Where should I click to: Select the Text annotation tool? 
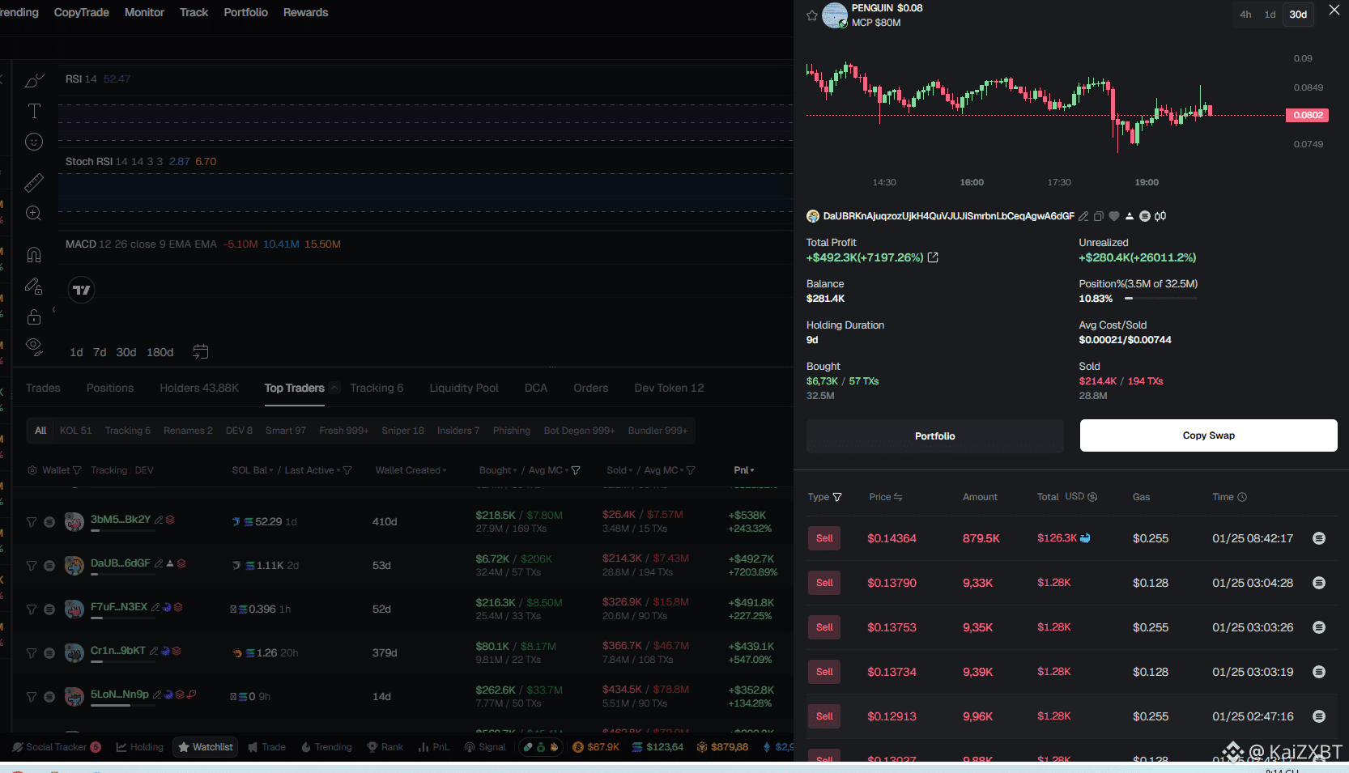[x=34, y=111]
